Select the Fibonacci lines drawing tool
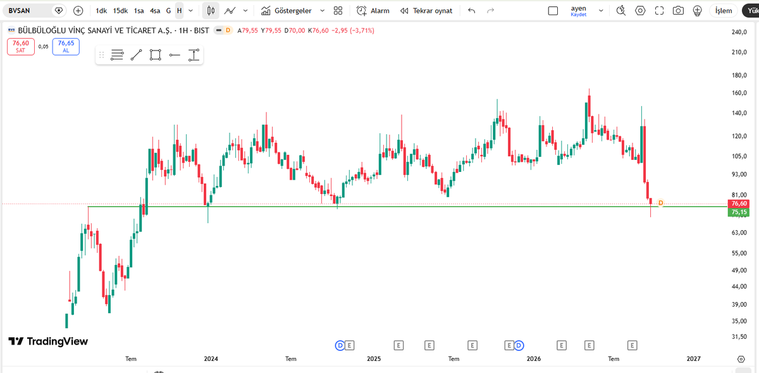The width and height of the screenshot is (759, 373). 117,55
